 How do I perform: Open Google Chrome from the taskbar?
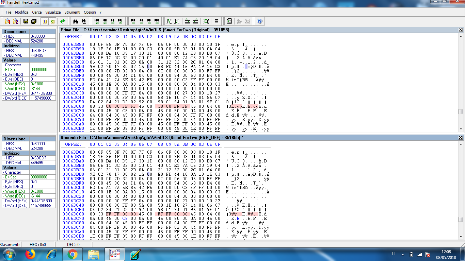click(73, 254)
